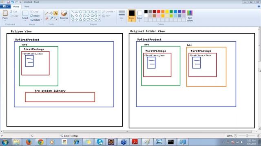
Task: Choose the Pentagon shape
Action: [x=80, y=16]
